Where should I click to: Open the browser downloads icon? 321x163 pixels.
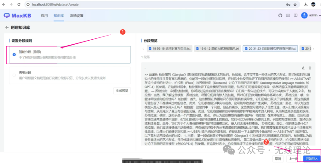click(305, 4)
